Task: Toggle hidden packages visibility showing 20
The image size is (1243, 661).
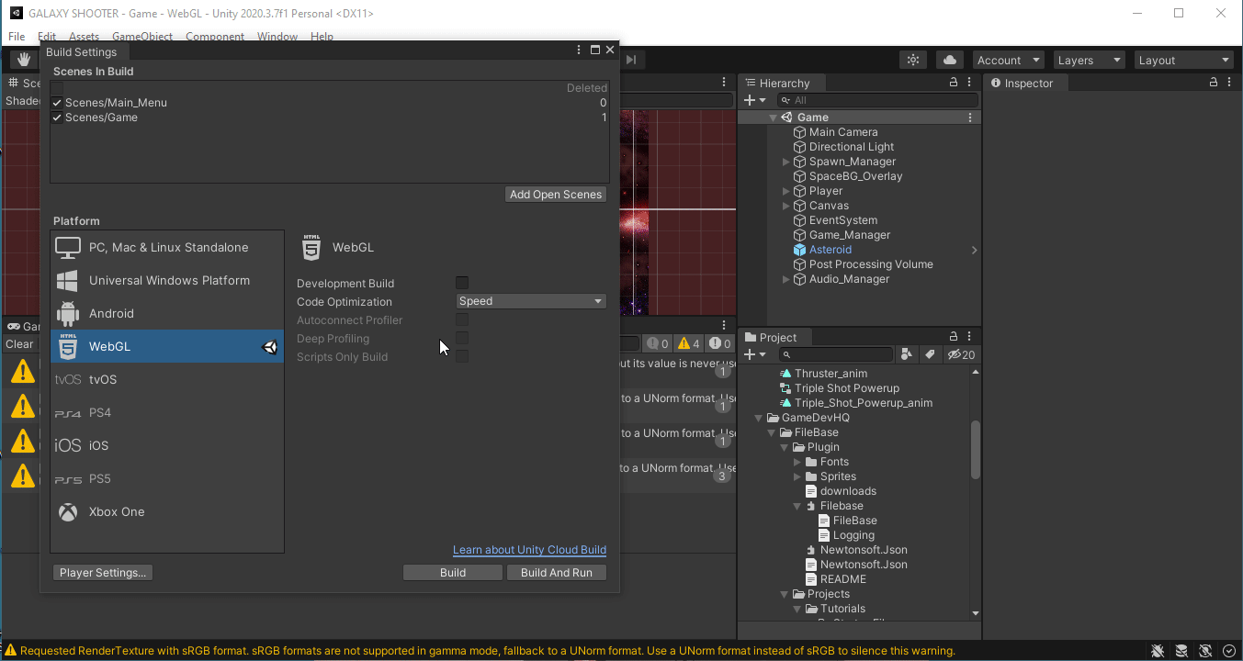Action: click(961, 354)
